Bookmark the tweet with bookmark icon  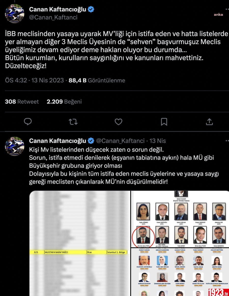coord(164,122)
